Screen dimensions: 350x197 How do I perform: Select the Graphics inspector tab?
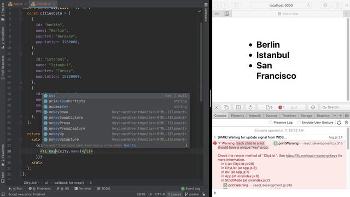323,115
